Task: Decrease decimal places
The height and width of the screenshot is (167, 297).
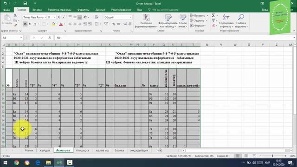Action: tap(130, 24)
